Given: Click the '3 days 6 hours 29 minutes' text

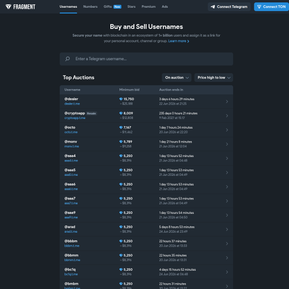Looking at the screenshot, I should click(177, 99).
